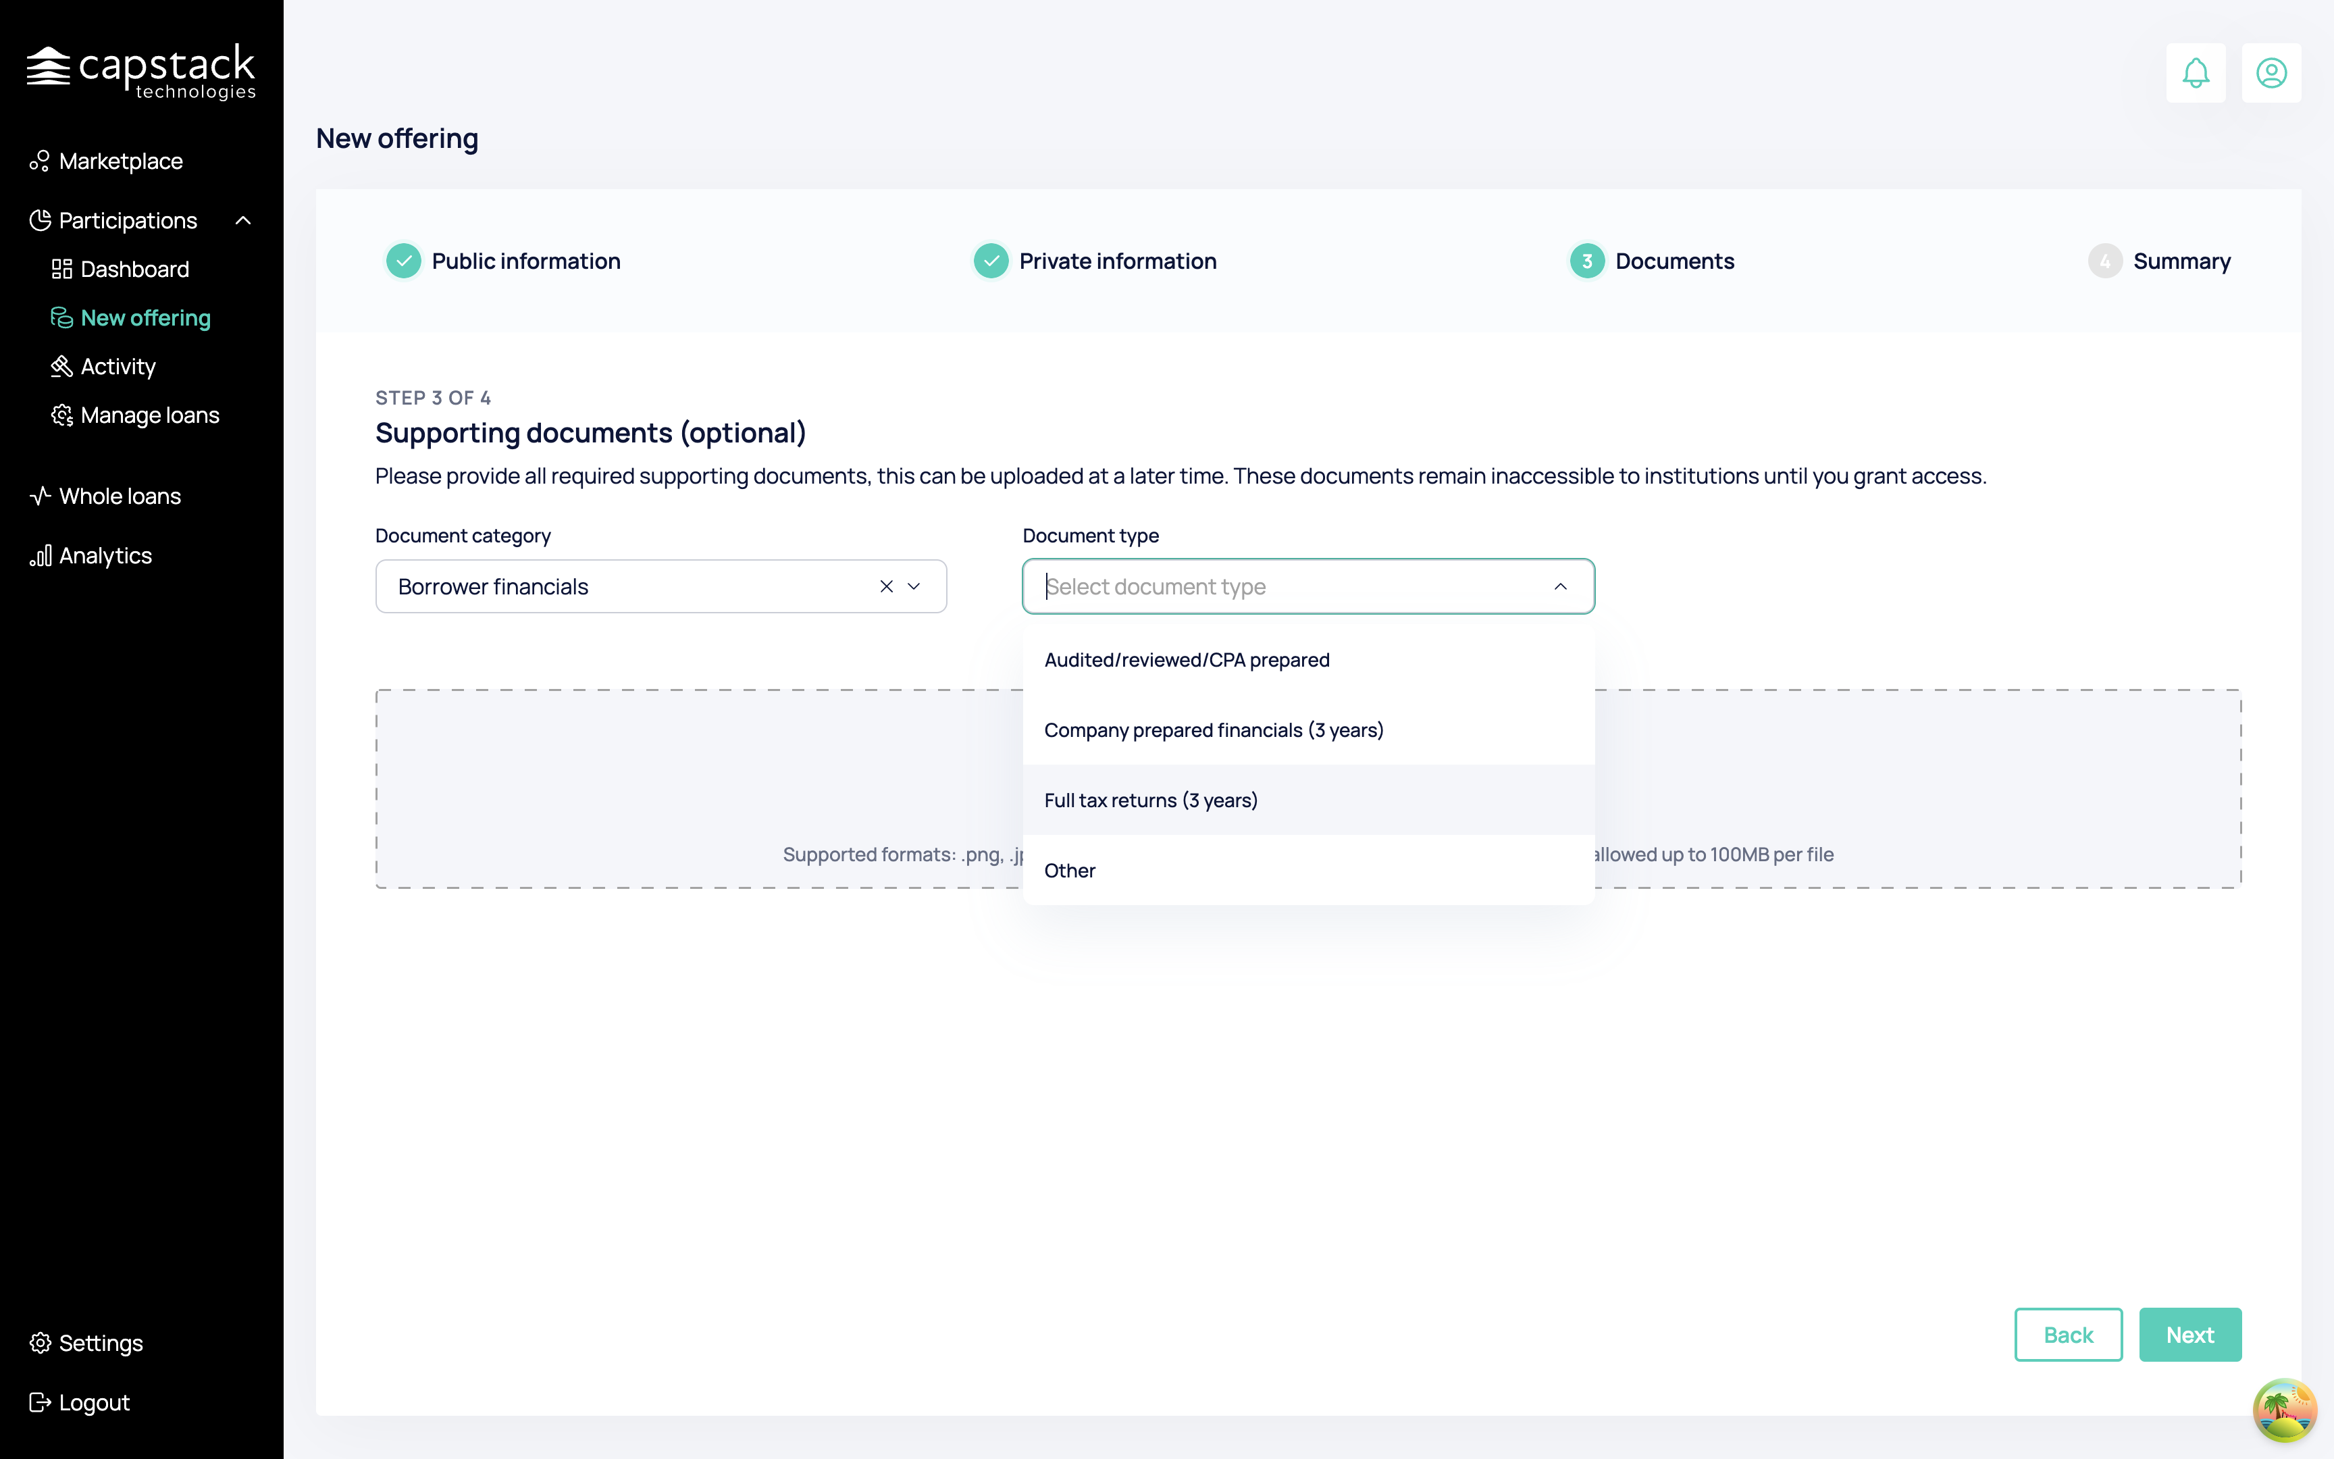Click the Public information checkmark circle

403,261
